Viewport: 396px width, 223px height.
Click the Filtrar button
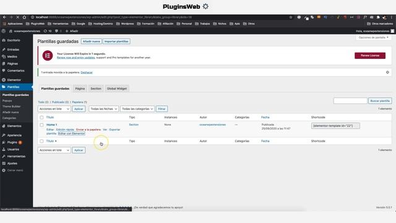click(x=161, y=109)
